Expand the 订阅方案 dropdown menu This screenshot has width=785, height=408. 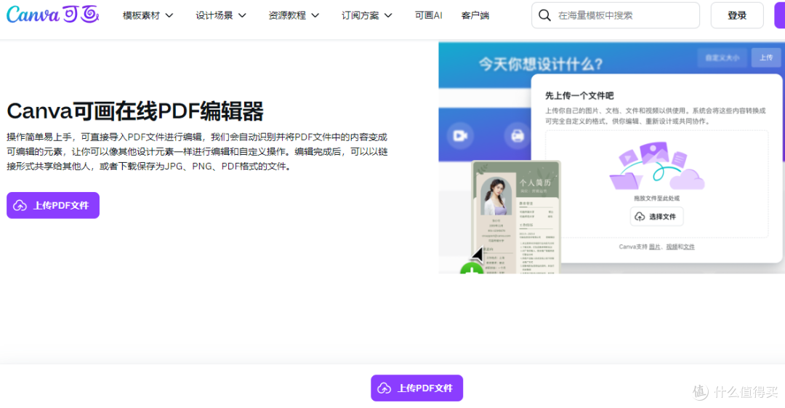366,15
